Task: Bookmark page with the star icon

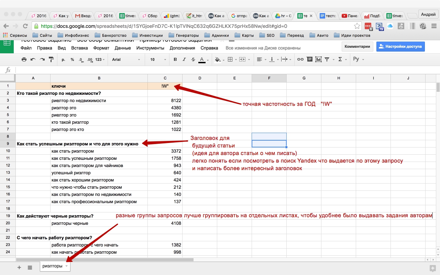Action: point(357,26)
